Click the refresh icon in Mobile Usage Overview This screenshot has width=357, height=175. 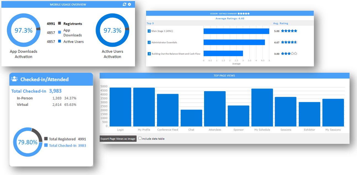point(125,4)
